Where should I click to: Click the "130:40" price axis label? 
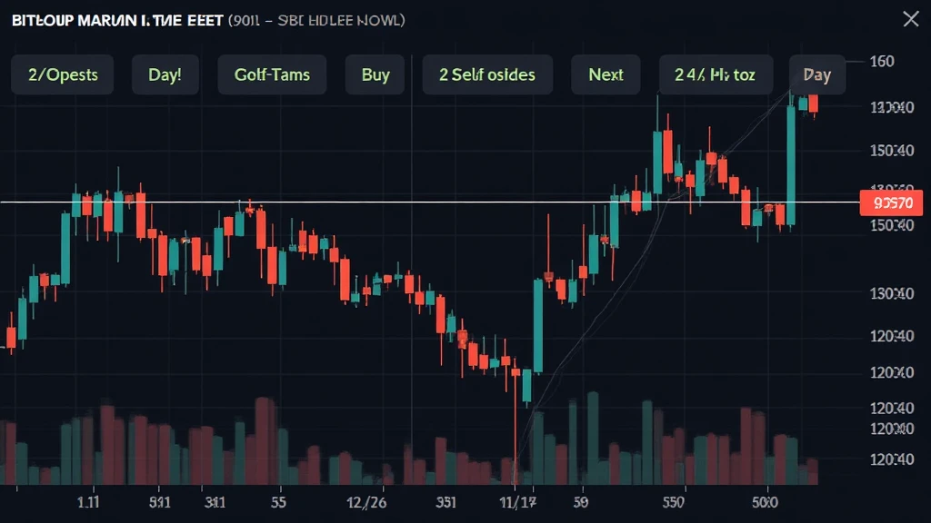891,293
